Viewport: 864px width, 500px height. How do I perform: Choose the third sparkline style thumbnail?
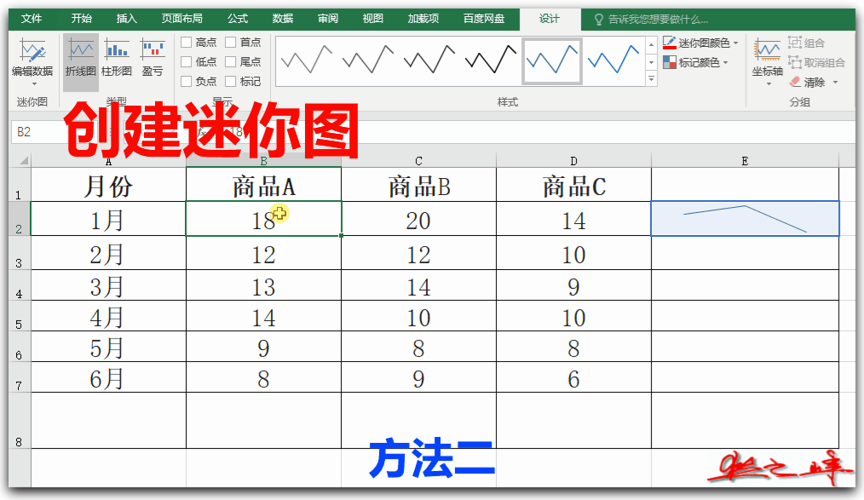point(429,60)
